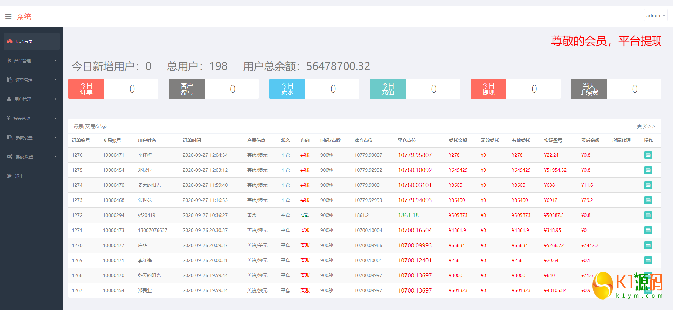Image resolution: width=673 pixels, height=310 pixels.
Task: Click the action icon for order 1275
Action: tap(648, 170)
